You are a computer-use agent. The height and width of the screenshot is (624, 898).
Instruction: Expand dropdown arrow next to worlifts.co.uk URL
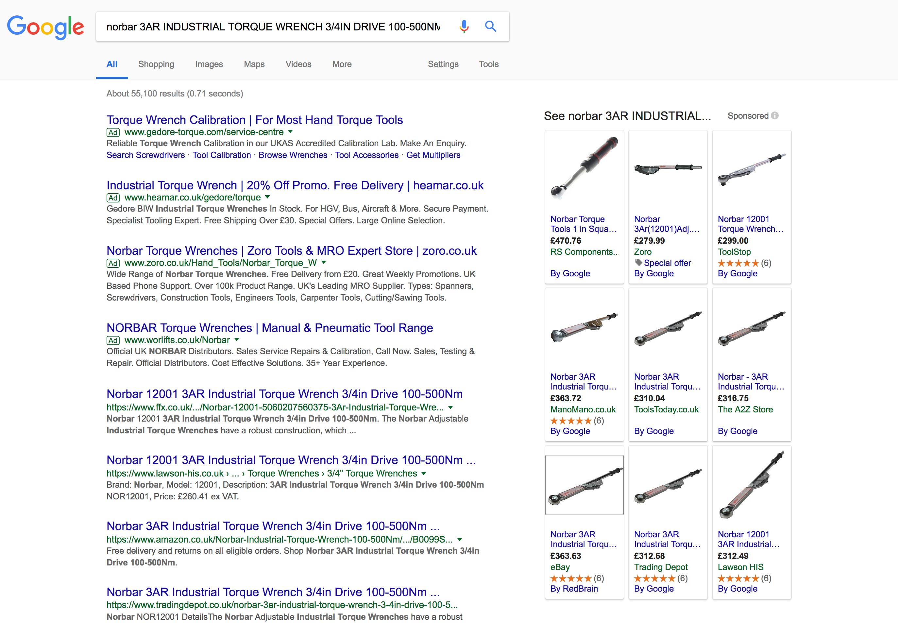pos(237,340)
